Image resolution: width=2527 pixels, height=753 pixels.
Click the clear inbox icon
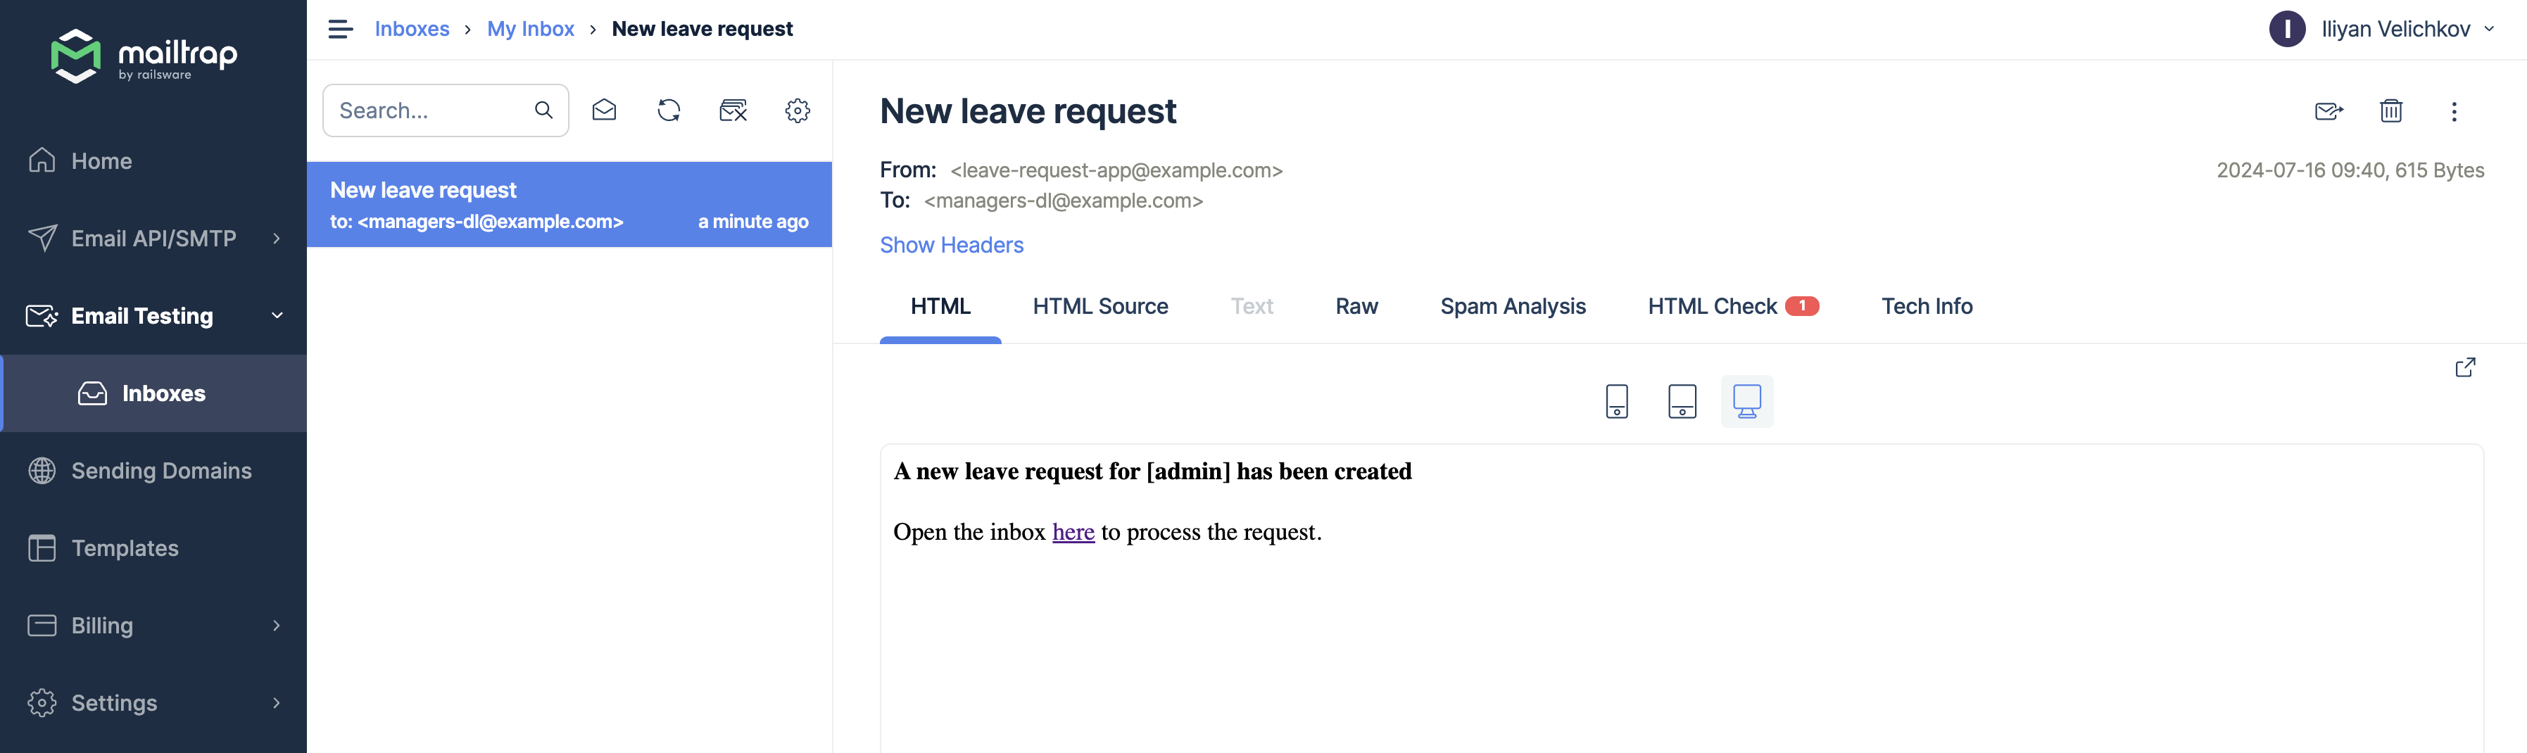pos(733,110)
